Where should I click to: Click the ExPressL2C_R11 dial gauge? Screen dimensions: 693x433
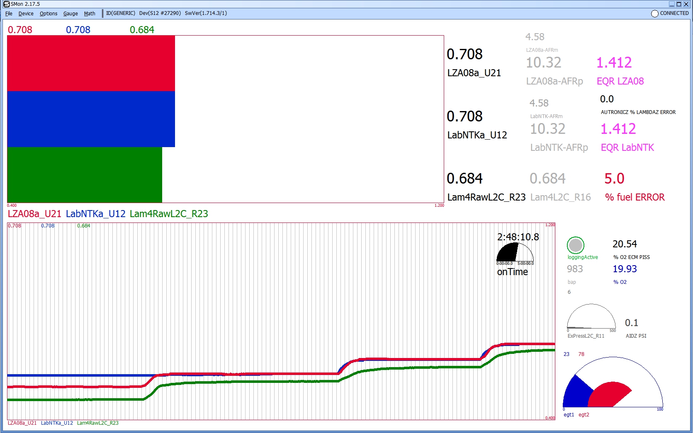[x=591, y=317]
